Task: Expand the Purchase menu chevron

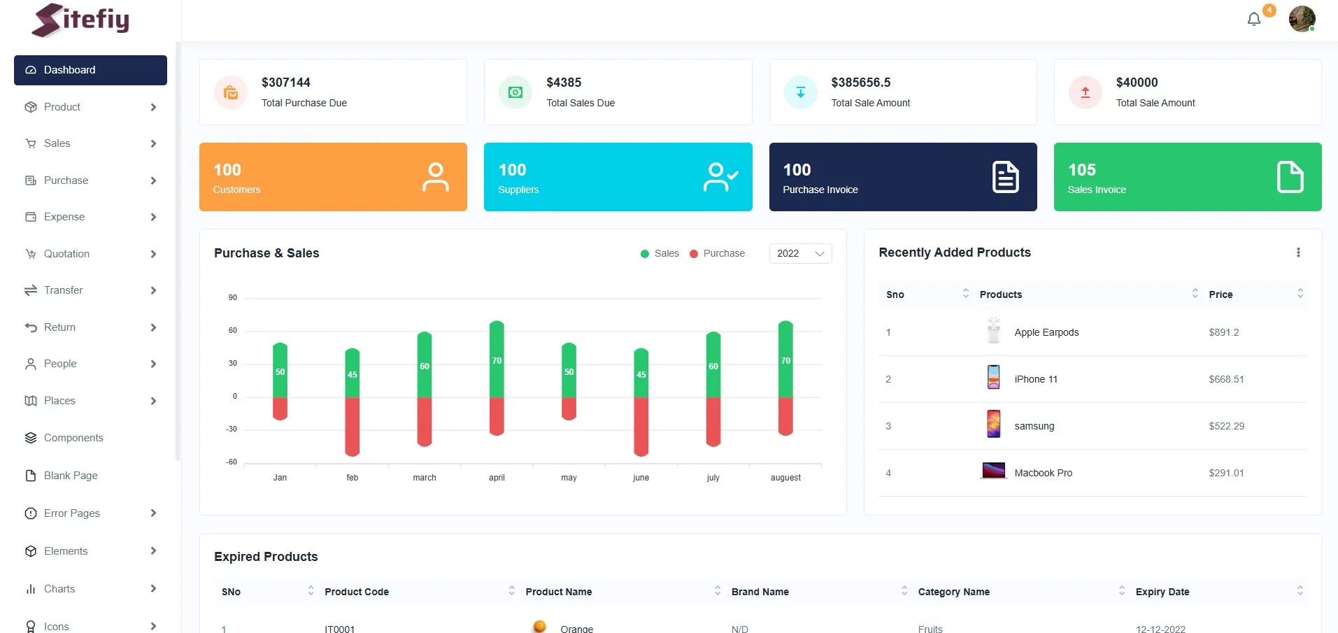Action: [153, 180]
